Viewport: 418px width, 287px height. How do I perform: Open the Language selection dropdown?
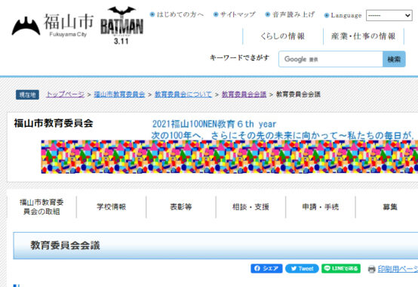click(389, 15)
